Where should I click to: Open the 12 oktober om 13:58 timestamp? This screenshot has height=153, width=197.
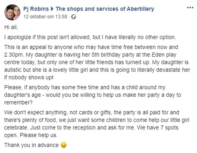pyautogui.click(x=45, y=17)
